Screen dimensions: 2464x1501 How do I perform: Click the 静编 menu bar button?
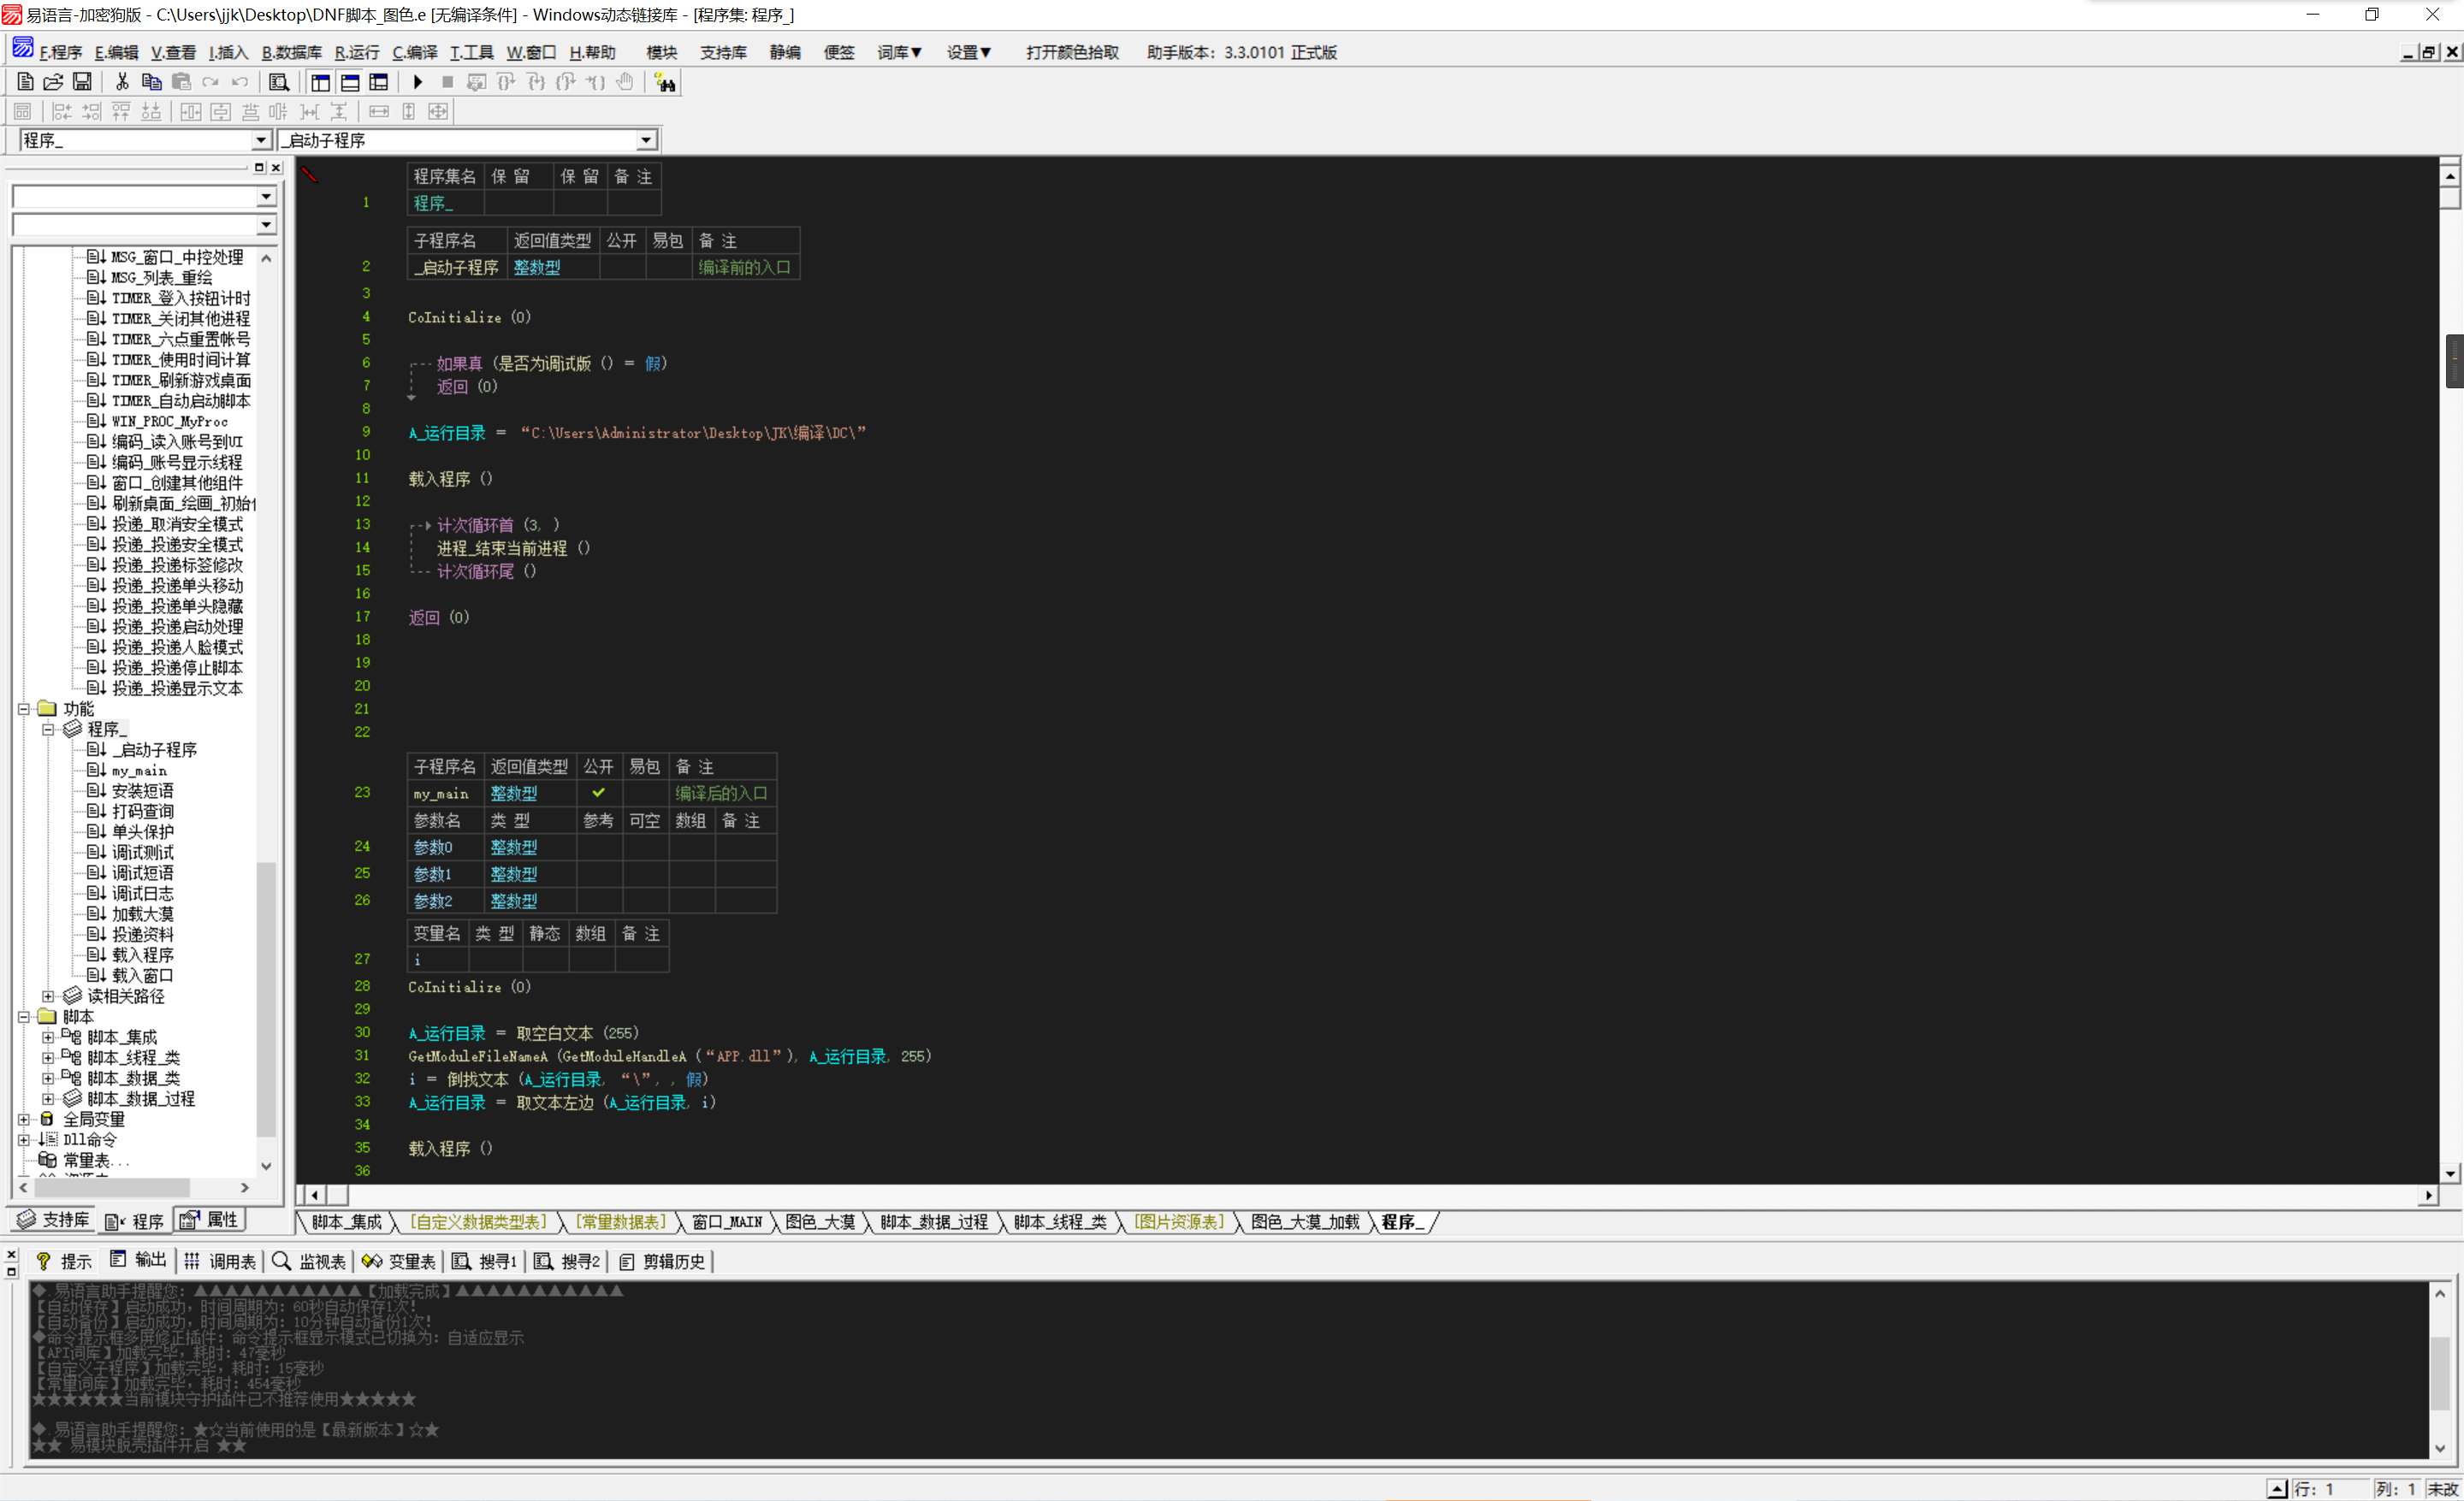(x=785, y=52)
